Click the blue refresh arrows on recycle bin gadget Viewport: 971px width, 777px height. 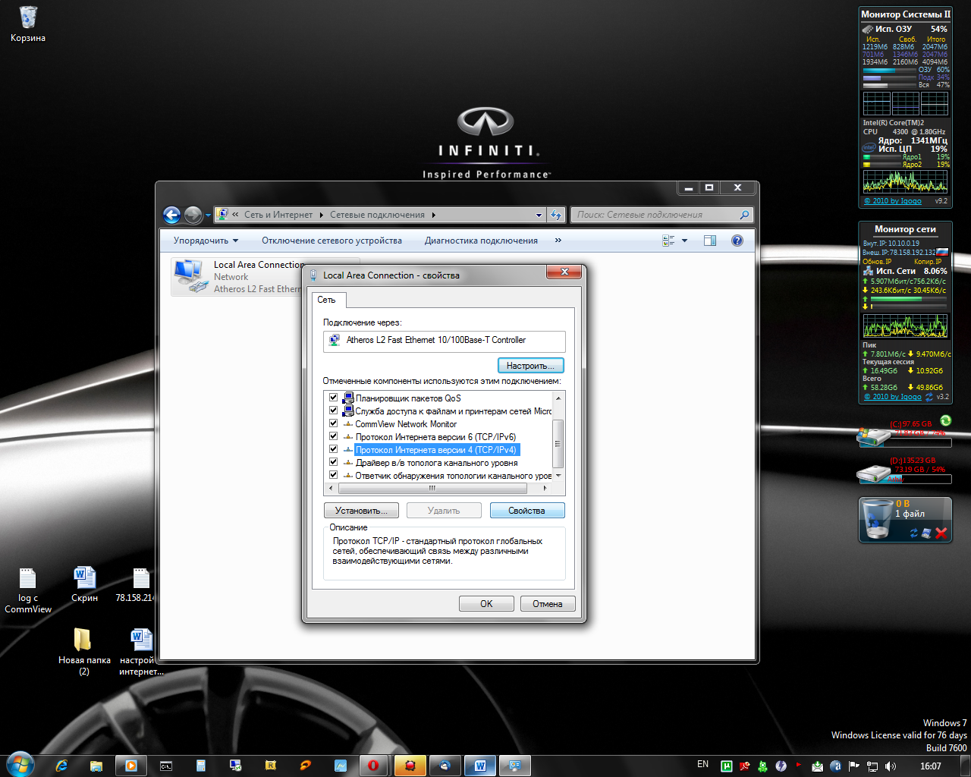(914, 533)
